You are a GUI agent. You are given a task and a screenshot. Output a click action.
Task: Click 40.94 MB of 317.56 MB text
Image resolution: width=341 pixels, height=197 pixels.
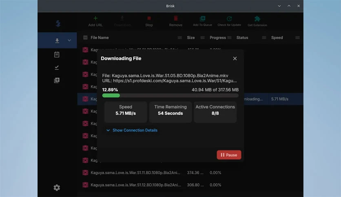pyautogui.click(x=215, y=90)
